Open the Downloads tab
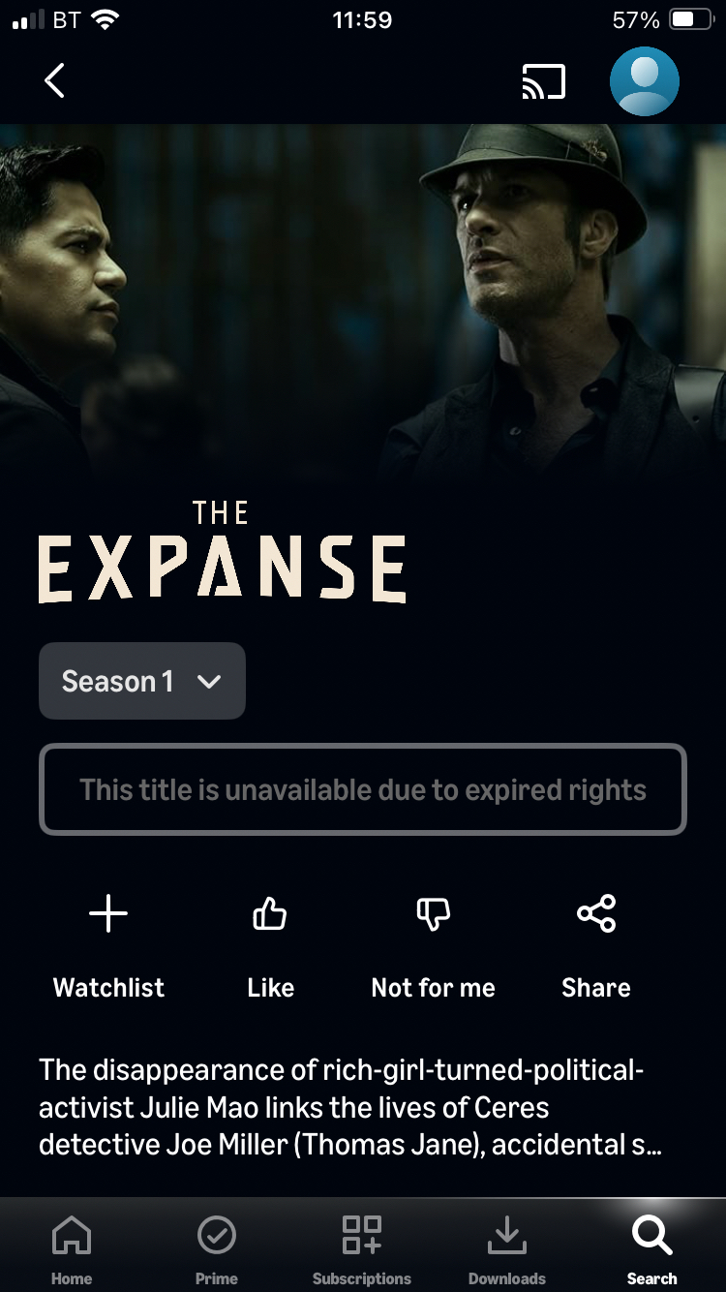 pyautogui.click(x=507, y=1247)
